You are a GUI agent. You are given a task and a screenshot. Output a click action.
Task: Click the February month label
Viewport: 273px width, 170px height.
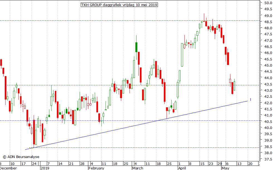96,168
